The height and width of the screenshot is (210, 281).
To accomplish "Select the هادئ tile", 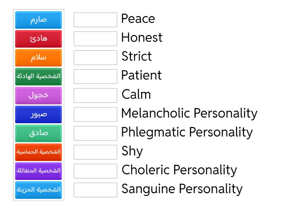I will (39, 39).
